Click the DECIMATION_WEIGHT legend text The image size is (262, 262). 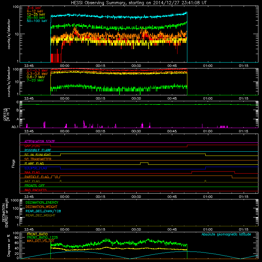point(42,207)
